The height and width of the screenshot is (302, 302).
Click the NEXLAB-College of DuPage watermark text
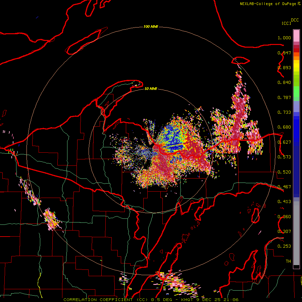tap(268, 4)
